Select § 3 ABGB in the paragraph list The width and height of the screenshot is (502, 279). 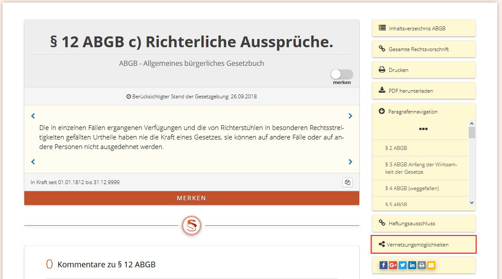(x=420, y=168)
